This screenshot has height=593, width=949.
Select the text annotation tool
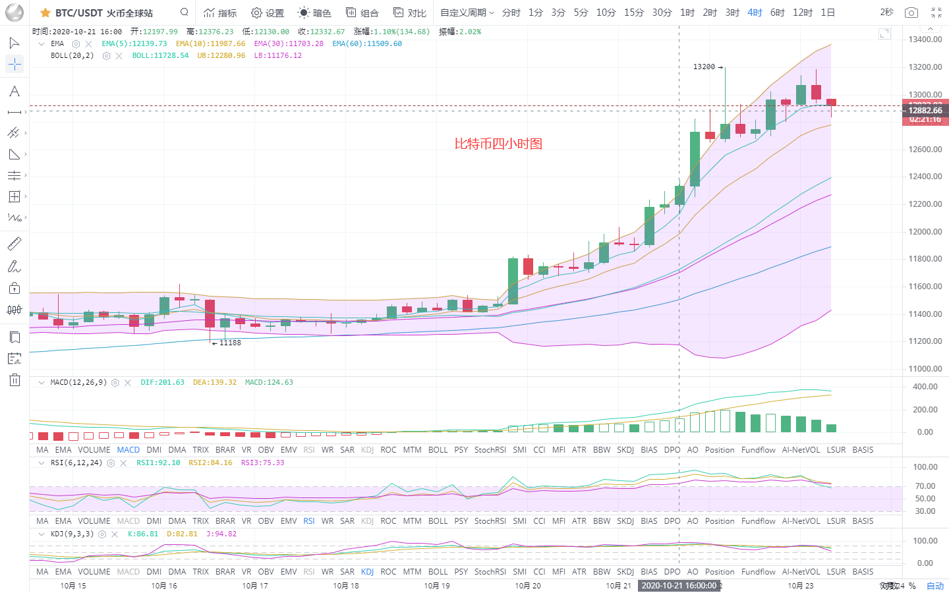pos(14,92)
